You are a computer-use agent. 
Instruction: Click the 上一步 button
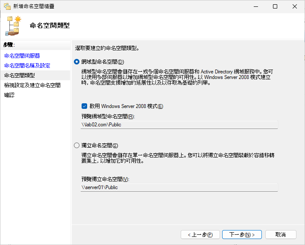point(200,234)
